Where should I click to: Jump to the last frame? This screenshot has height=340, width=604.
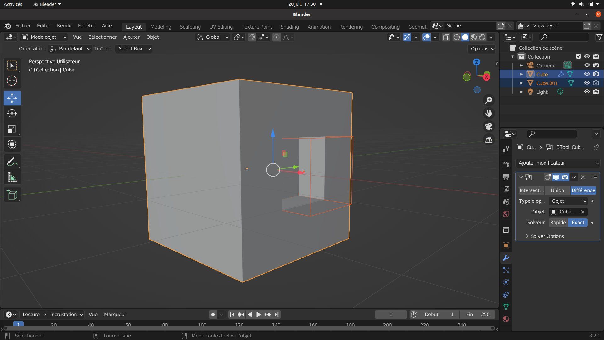pyautogui.click(x=277, y=314)
